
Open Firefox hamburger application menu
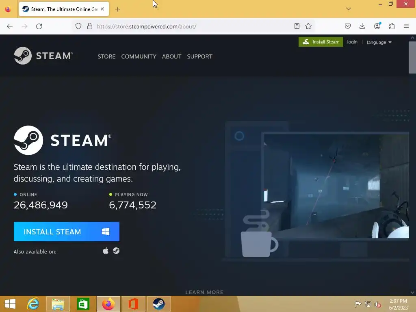click(406, 26)
